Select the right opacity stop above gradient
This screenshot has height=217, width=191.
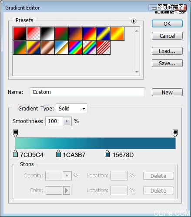coord(175,133)
